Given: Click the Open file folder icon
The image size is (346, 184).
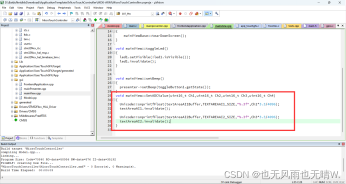Looking at the screenshot, I should tap(10, 13).
